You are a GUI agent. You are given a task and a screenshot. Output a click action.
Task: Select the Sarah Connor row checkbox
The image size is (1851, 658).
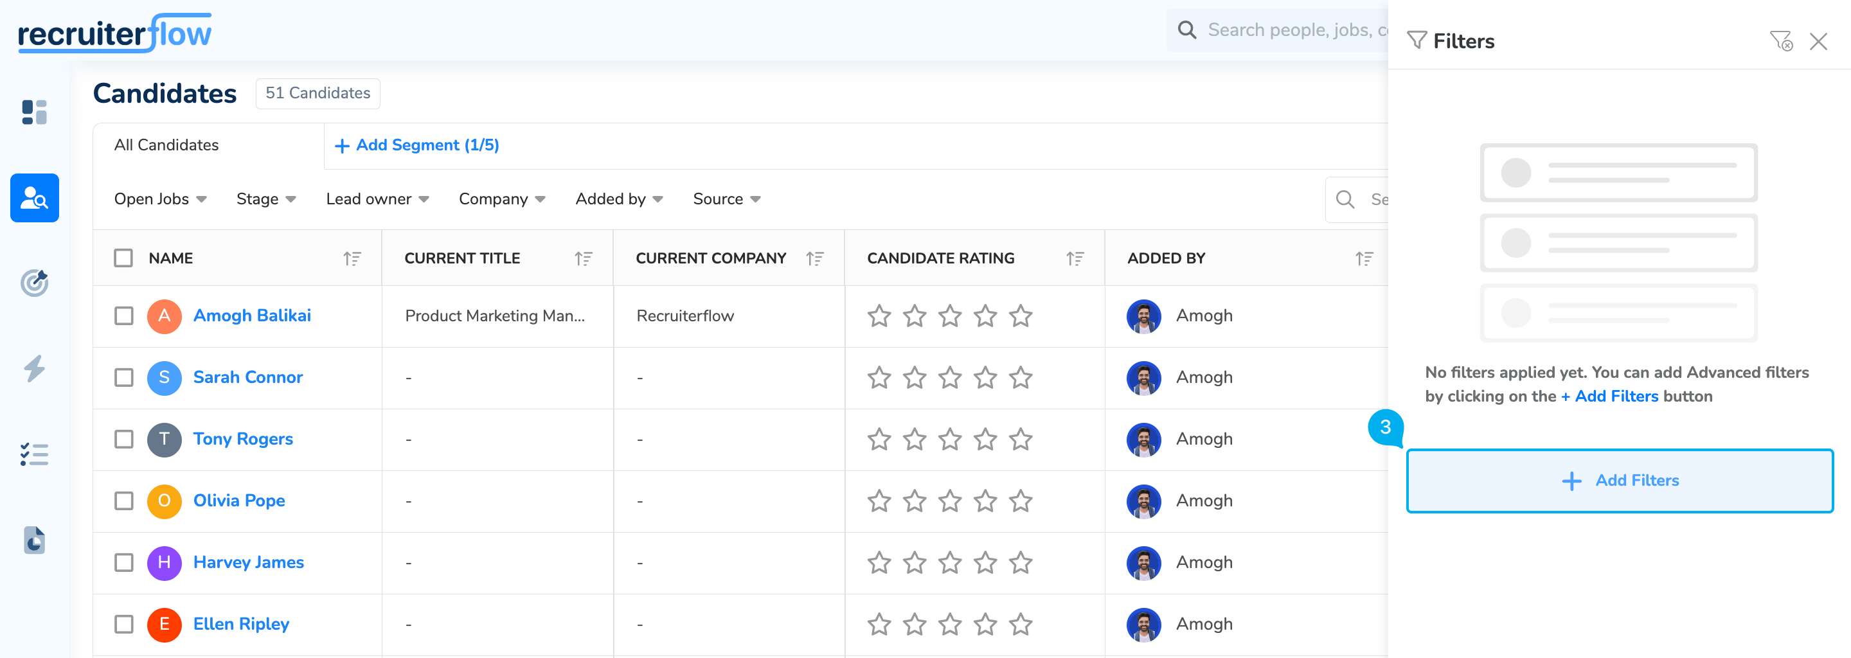123,378
